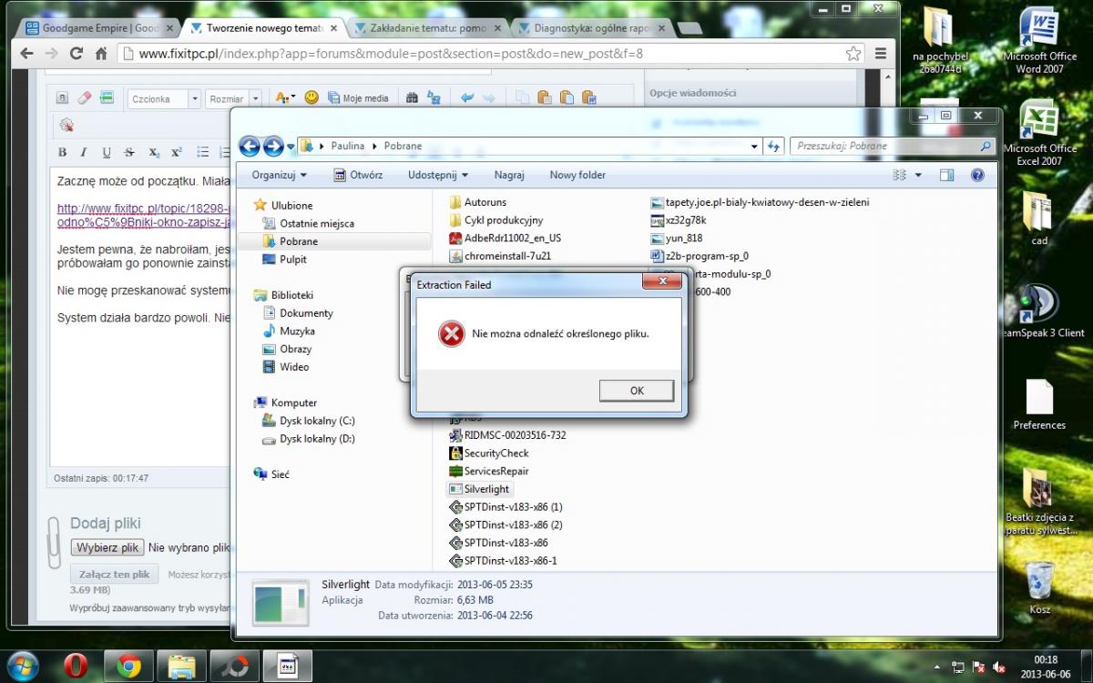This screenshot has width=1093, height=683.
Task: Reload the page in Chrome
Action: click(x=77, y=54)
